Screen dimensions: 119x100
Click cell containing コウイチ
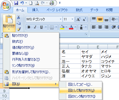click(110, 62)
